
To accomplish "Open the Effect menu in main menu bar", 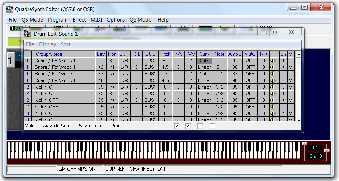I will pyautogui.click(x=79, y=20).
